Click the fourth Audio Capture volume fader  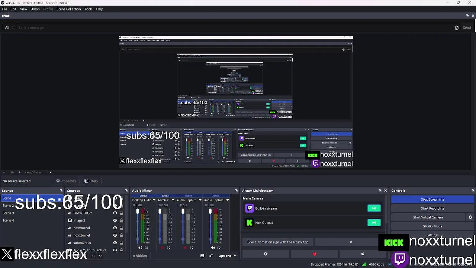click(x=210, y=211)
